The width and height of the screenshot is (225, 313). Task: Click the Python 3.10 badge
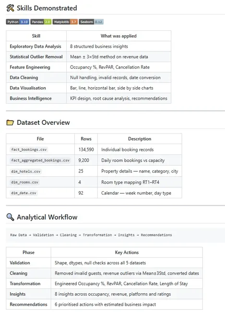pyautogui.click(x=17, y=22)
